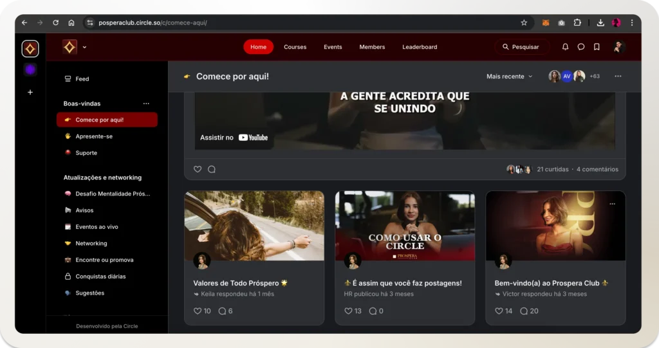
Task: Open the 'Como usar o Circle' post thumbnail
Action: click(x=405, y=226)
